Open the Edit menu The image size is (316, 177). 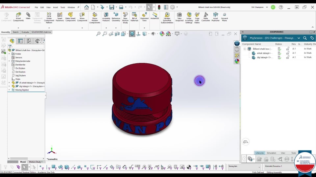tap(42, 7)
